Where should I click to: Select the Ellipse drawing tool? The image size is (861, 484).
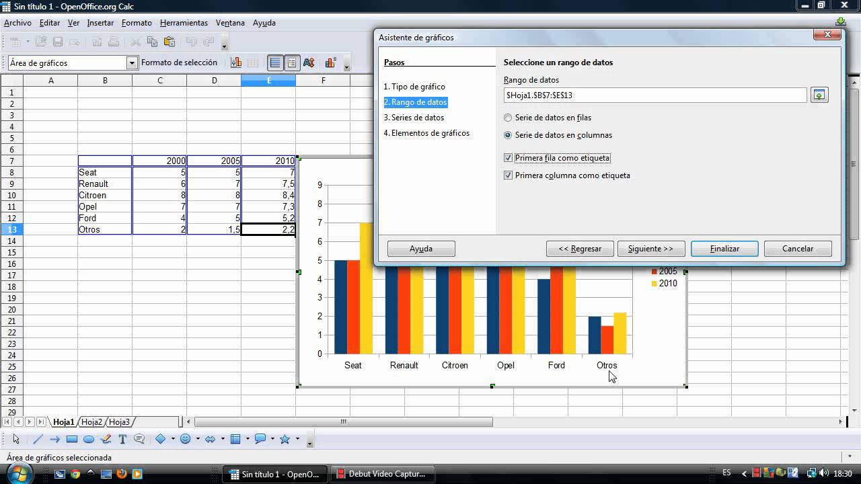[x=89, y=439]
